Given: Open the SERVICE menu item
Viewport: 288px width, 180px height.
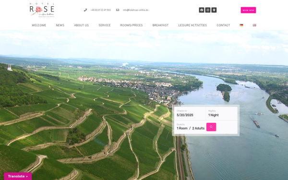Looking at the screenshot, I should (105, 25).
